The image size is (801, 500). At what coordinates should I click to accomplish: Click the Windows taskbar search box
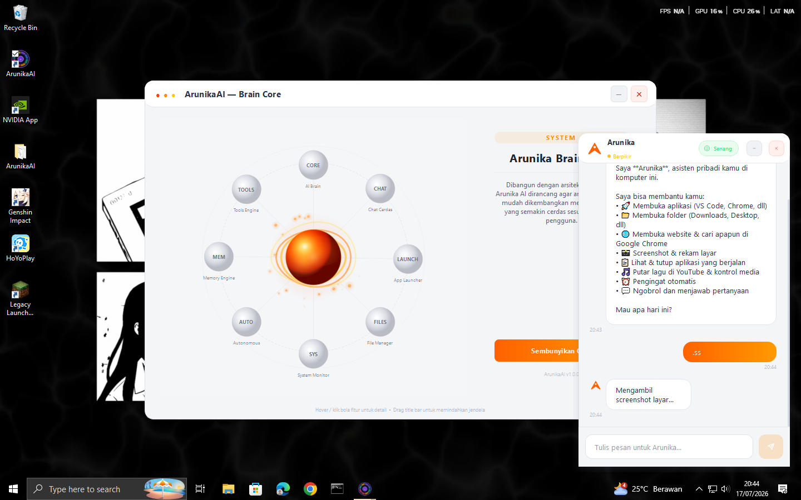(x=107, y=489)
